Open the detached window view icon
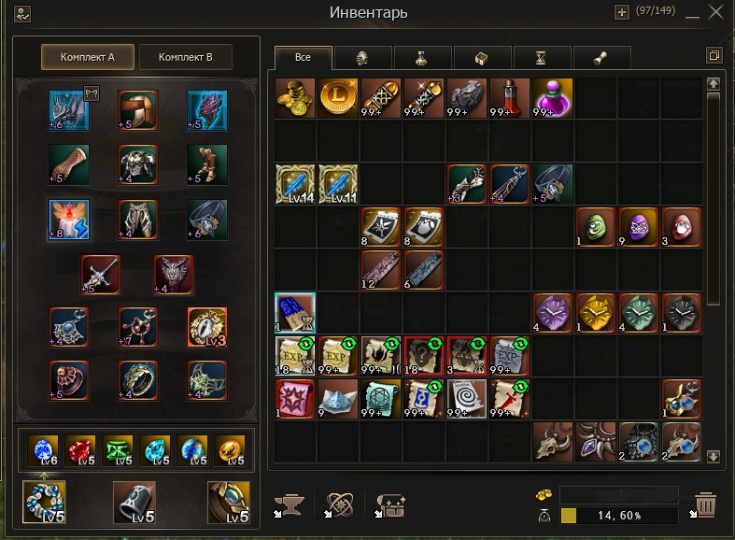The image size is (735, 540). pyautogui.click(x=714, y=55)
